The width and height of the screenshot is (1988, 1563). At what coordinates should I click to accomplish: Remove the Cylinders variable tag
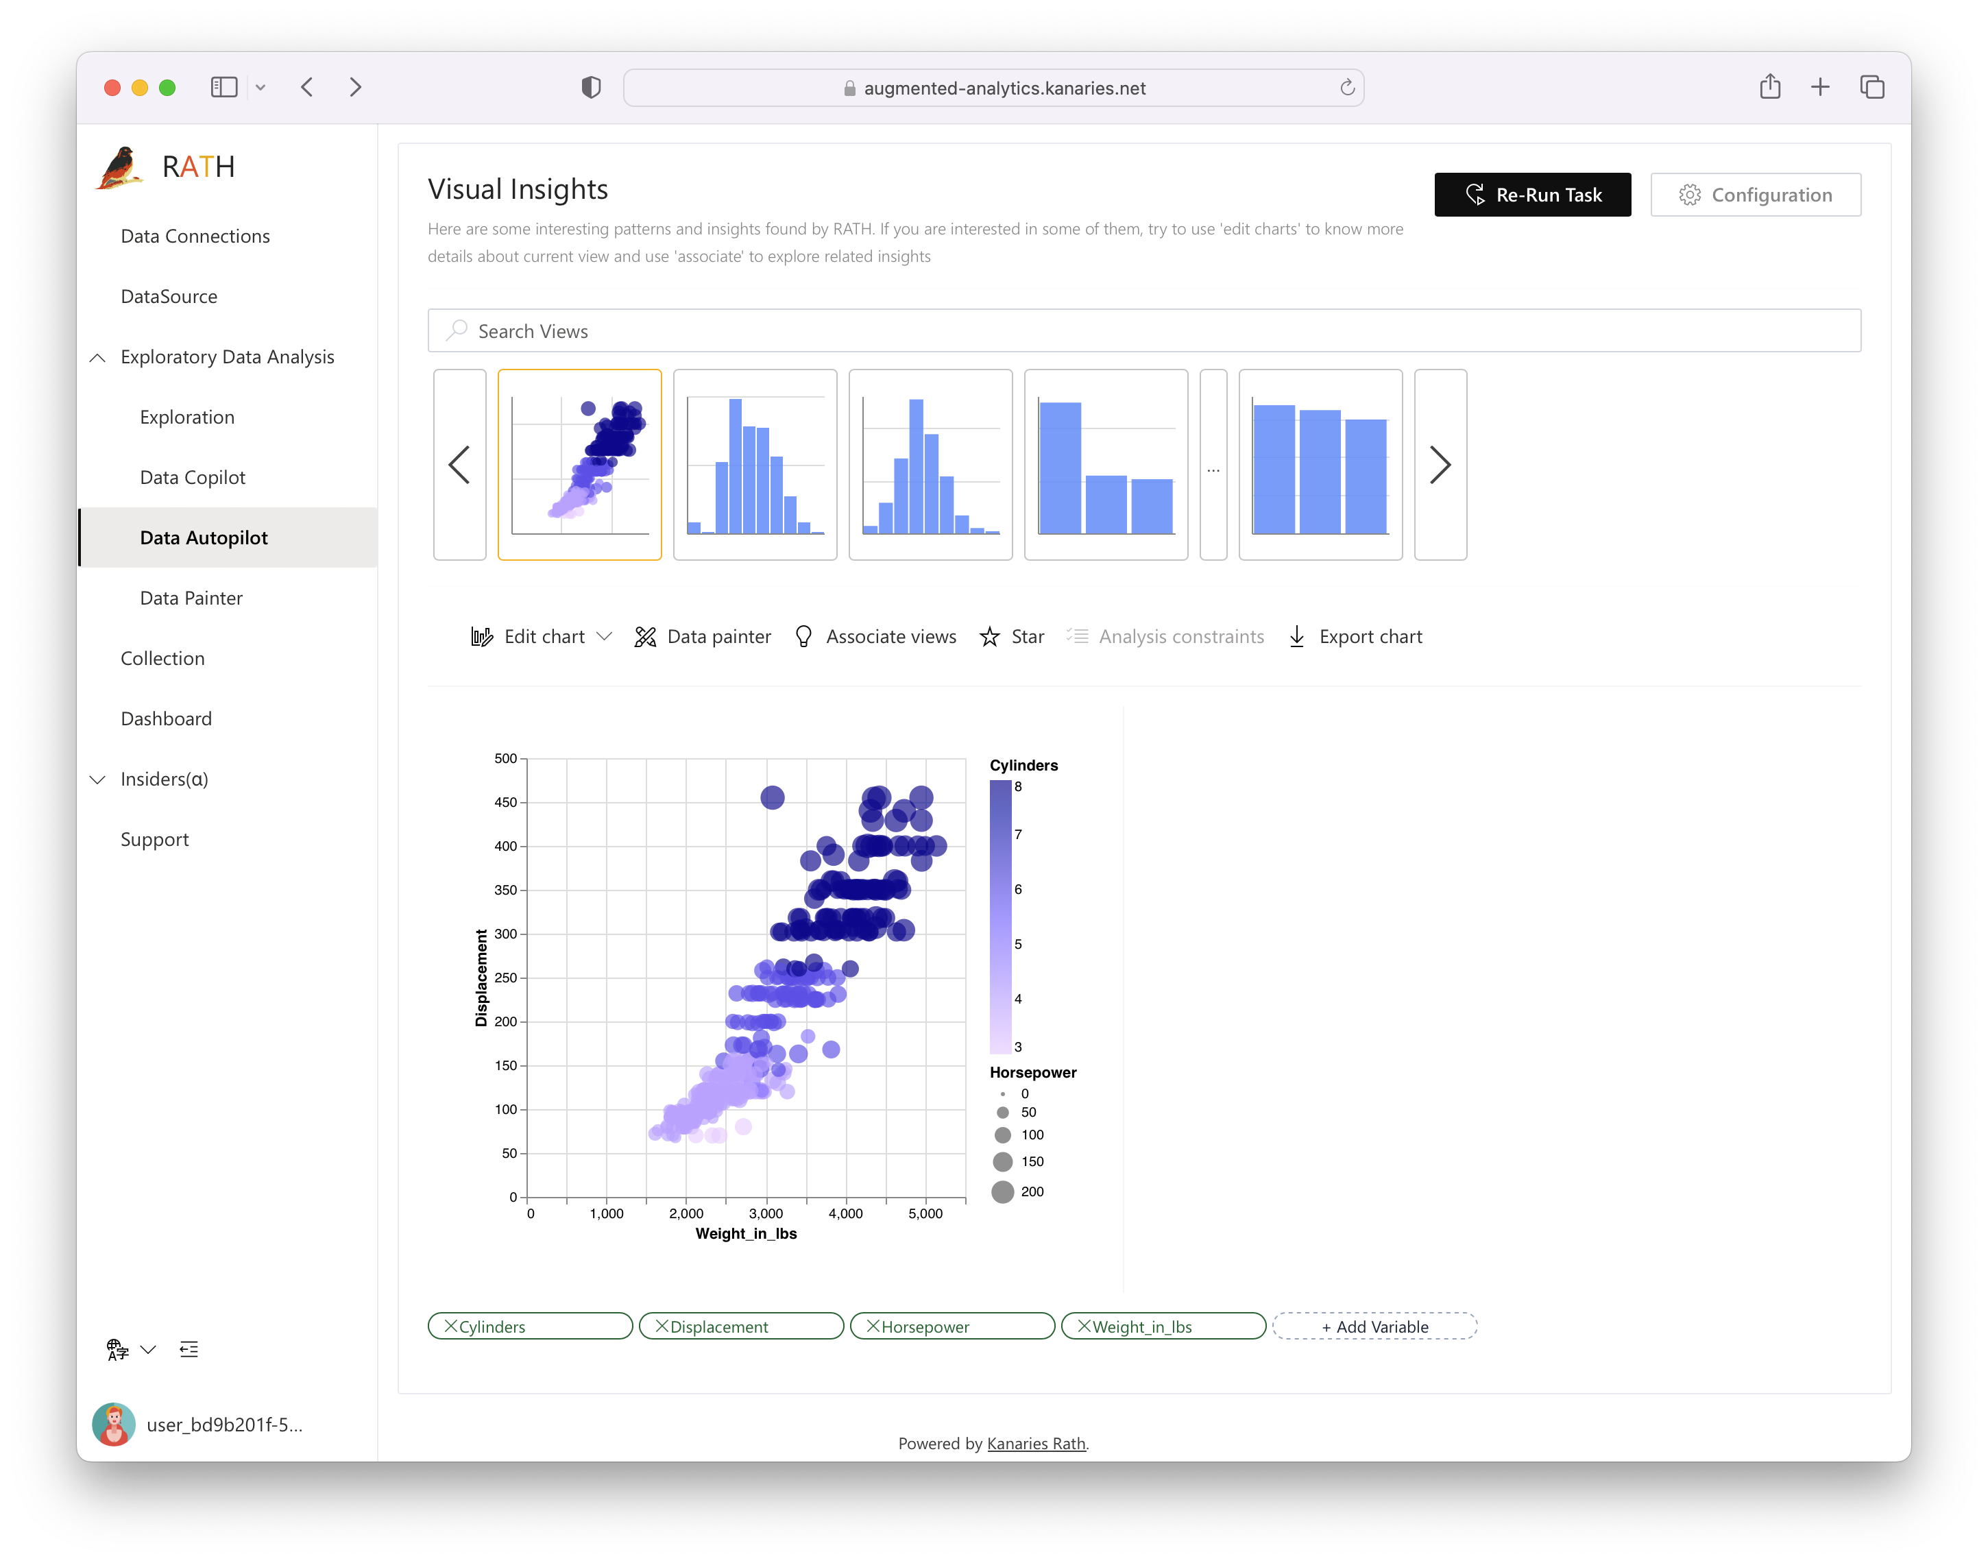pos(450,1326)
